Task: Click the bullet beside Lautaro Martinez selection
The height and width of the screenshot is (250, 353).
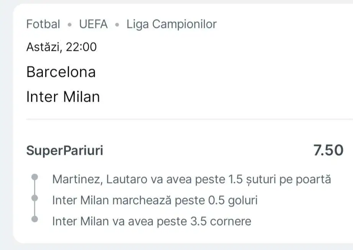Action: click(35, 177)
